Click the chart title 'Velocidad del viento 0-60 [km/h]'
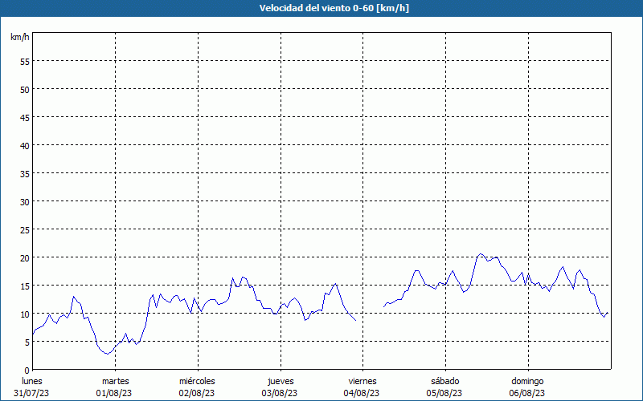 pos(334,8)
